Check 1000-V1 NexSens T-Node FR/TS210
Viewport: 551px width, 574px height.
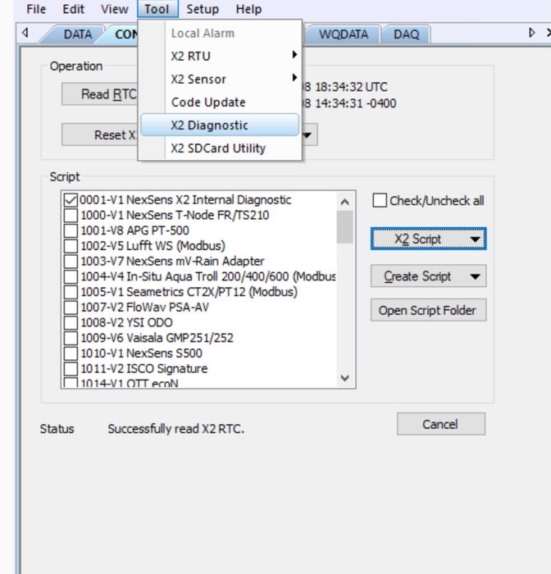click(71, 215)
